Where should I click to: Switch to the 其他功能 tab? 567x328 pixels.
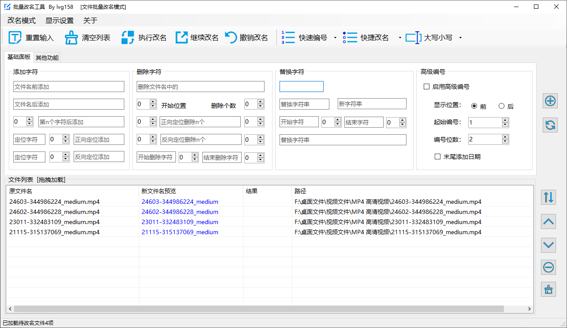[47, 58]
